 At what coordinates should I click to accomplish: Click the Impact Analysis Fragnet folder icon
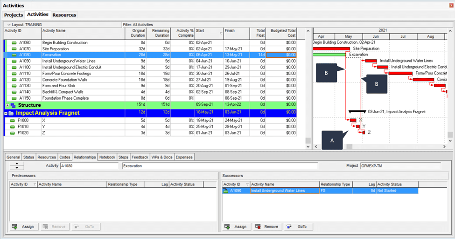pyautogui.click(x=11, y=113)
